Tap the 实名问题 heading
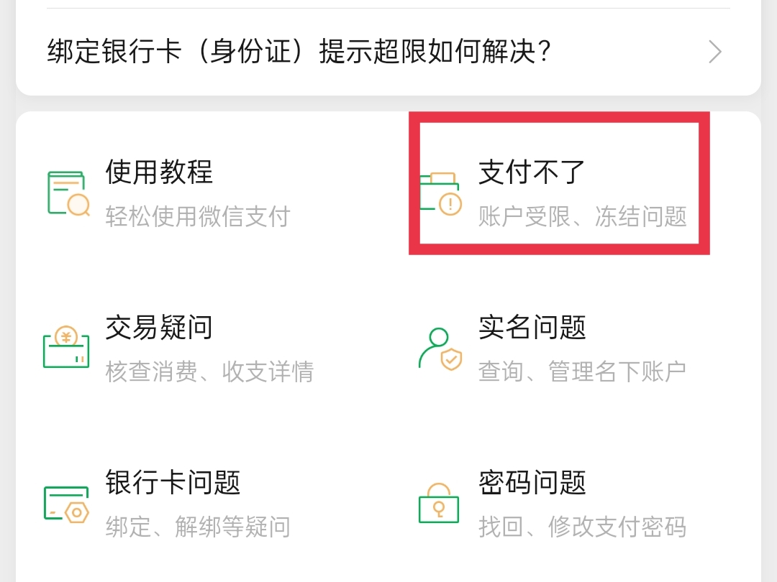777x582 pixels. (532, 328)
